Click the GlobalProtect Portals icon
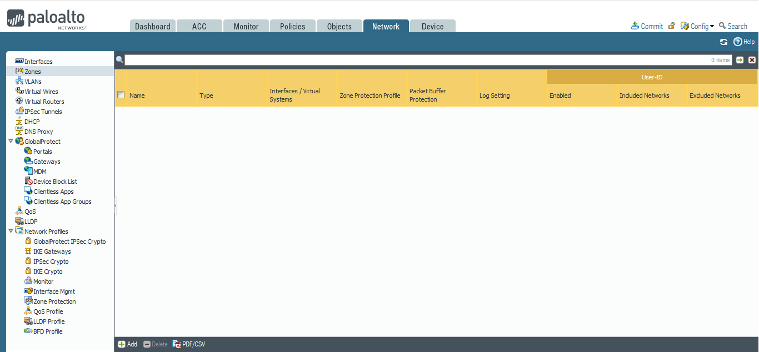 [x=28, y=151]
